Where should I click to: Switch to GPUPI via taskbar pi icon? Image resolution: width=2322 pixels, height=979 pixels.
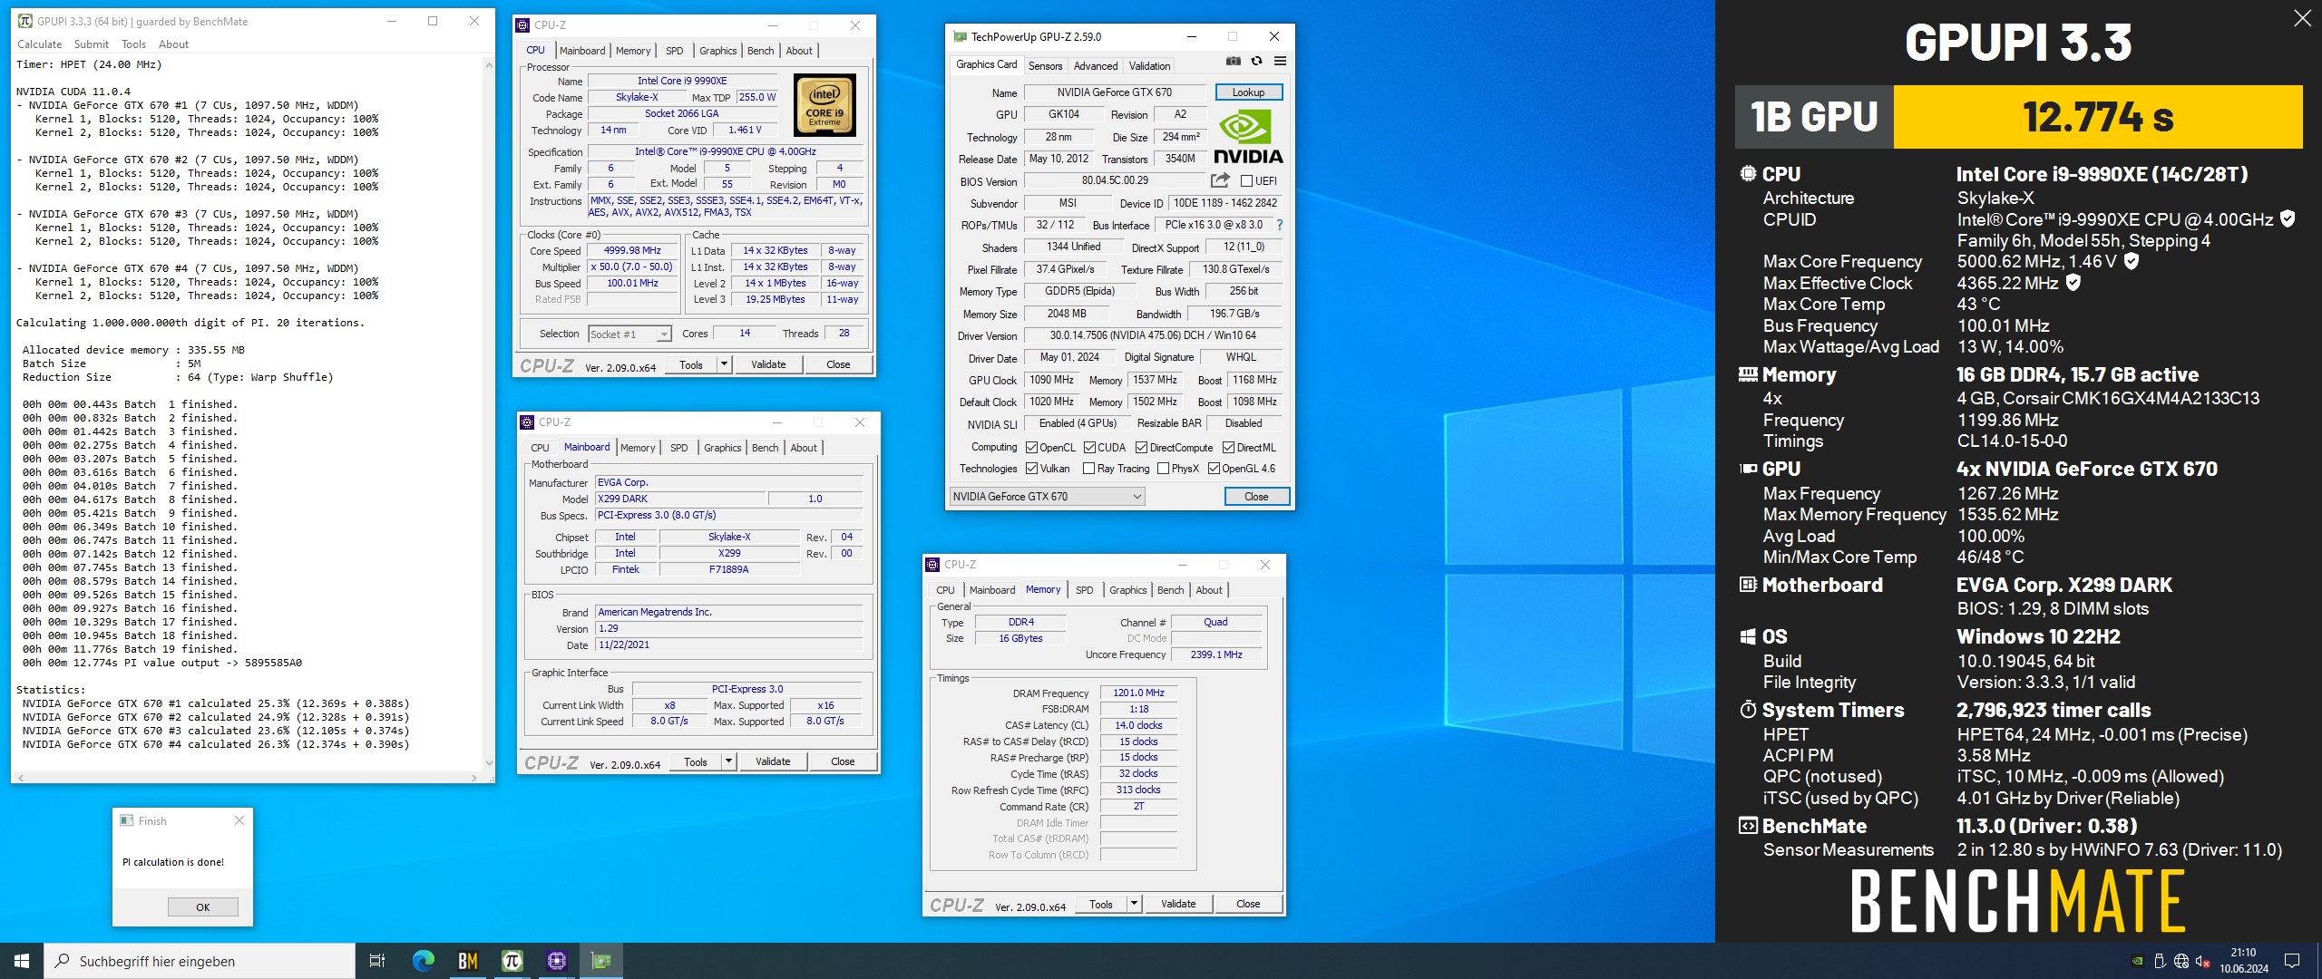pos(512,961)
